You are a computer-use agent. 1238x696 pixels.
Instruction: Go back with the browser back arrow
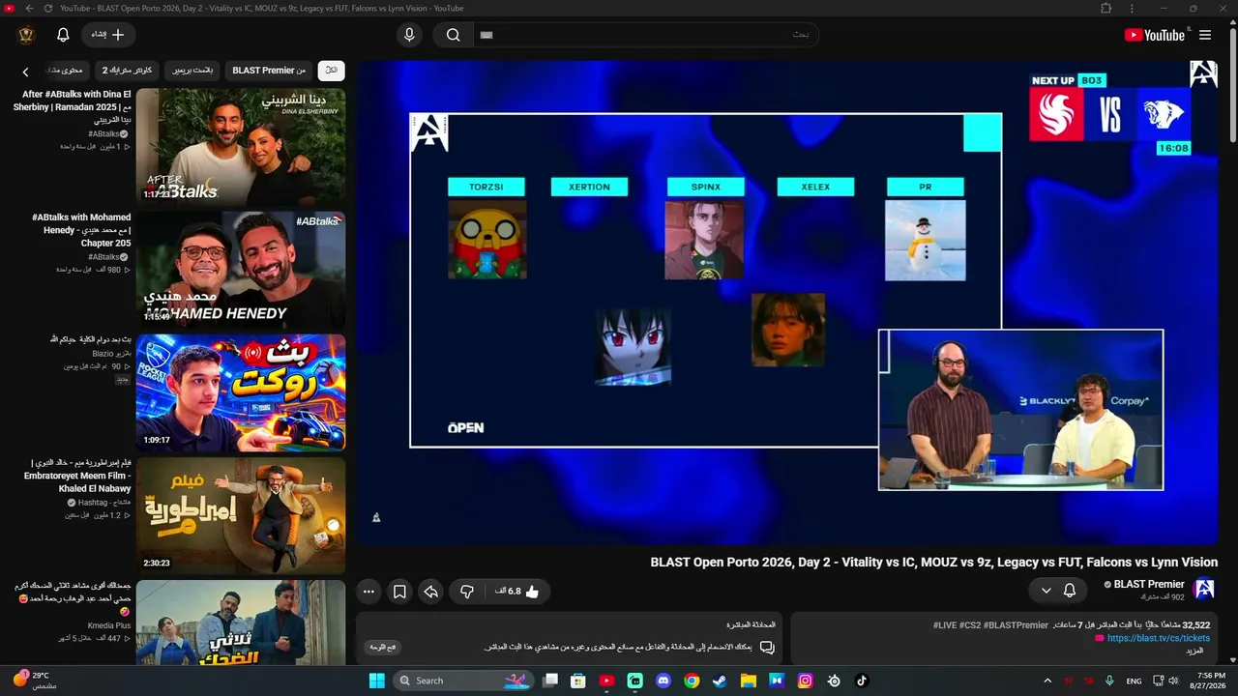click(29, 9)
